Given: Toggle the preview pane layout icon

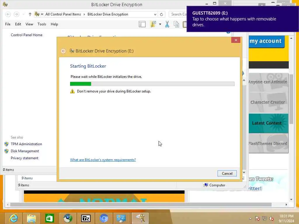Looking at the screenshot, I should click(x=142, y=24).
